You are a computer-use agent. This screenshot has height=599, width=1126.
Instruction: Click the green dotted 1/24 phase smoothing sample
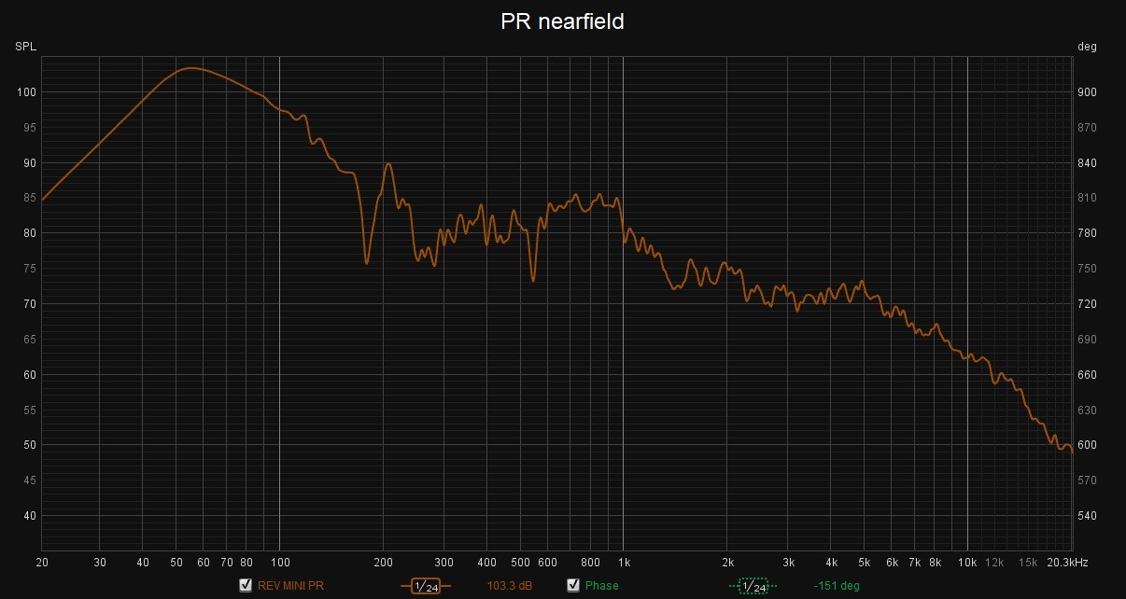pos(753,586)
